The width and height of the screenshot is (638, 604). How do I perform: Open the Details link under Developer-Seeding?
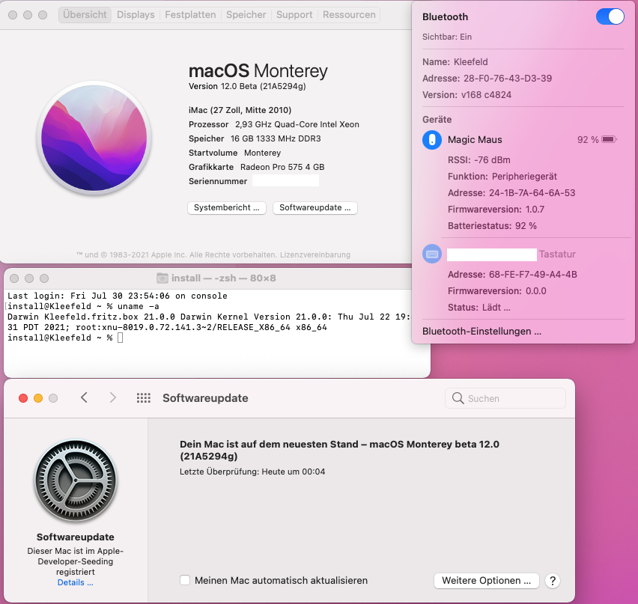[76, 582]
